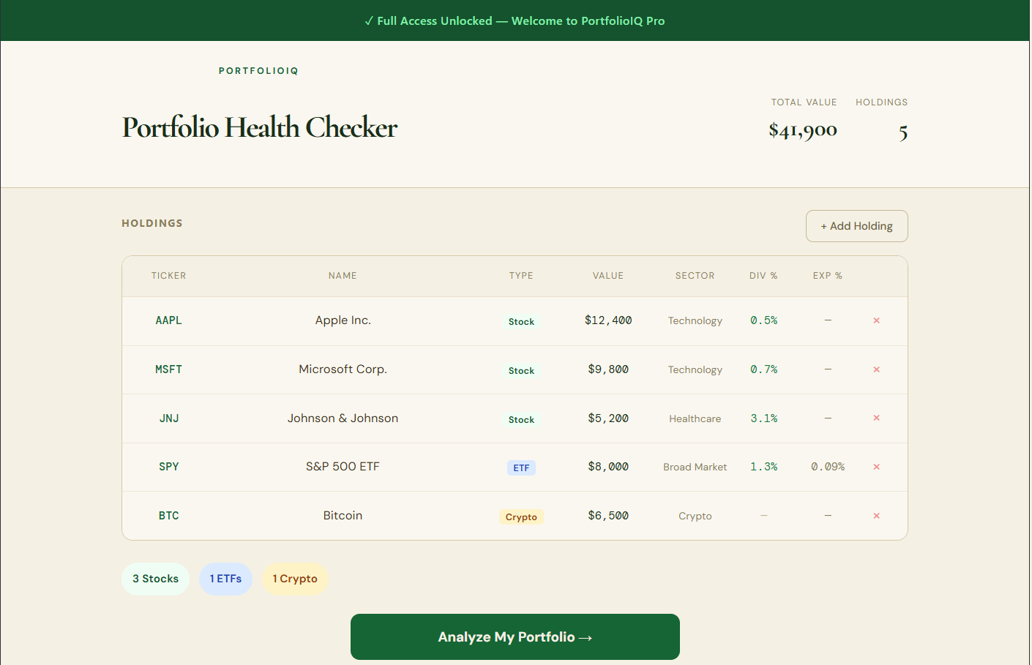The image size is (1032, 665).
Task: Delete the MSFT holding with its X icon
Action: coord(876,369)
